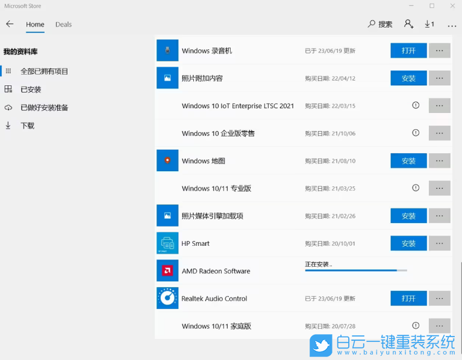This screenshot has height=360, width=462.
Task: Open the top-right See more ellipsis menu
Action: [x=452, y=26]
